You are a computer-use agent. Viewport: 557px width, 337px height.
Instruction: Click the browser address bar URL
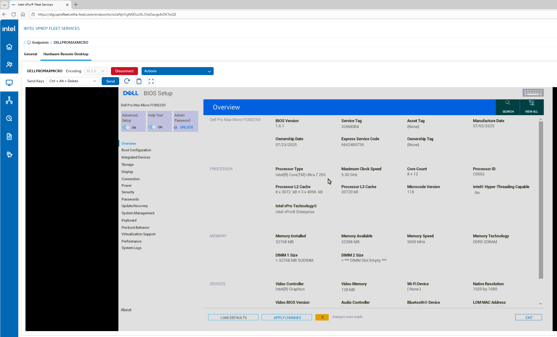coord(107,14)
